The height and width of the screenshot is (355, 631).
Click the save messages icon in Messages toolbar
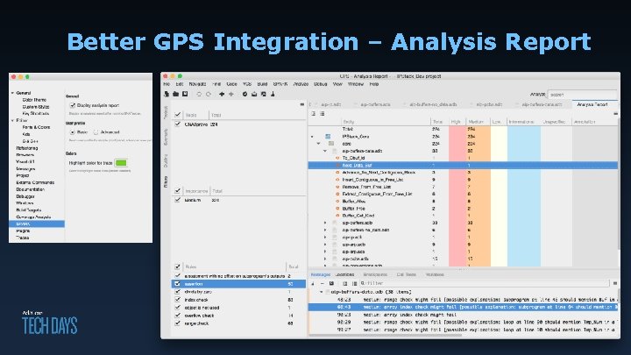(331, 283)
